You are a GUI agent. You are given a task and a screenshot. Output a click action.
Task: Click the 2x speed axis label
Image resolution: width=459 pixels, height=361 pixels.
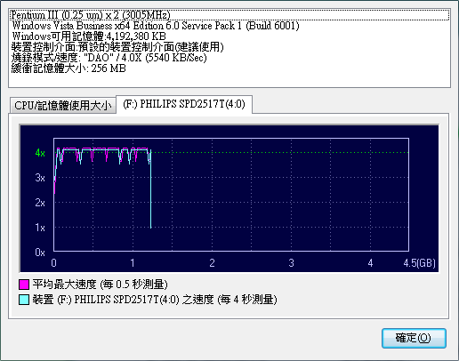click(40, 203)
